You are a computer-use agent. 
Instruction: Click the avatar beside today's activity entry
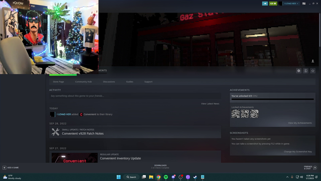click(52, 114)
